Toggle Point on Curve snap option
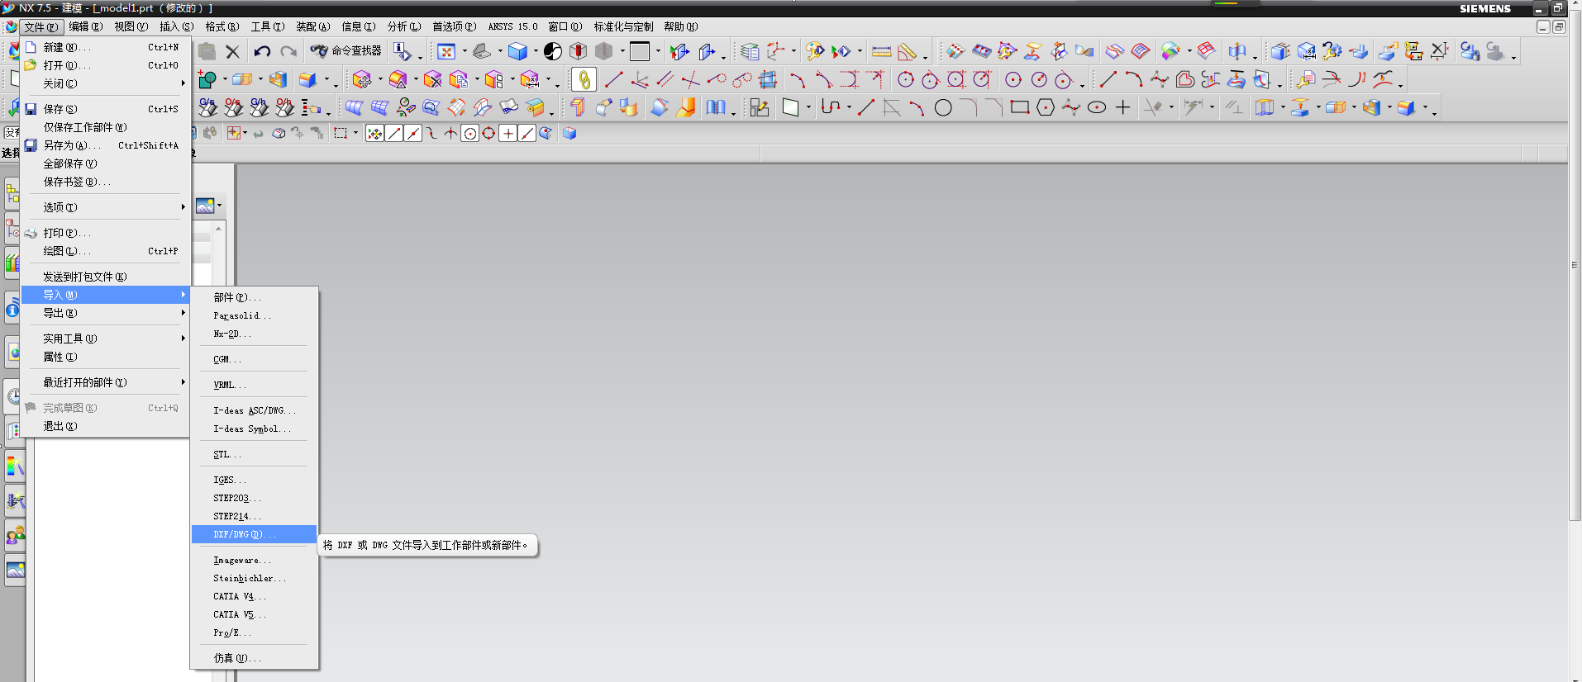This screenshot has width=1582, height=682. coord(527,133)
